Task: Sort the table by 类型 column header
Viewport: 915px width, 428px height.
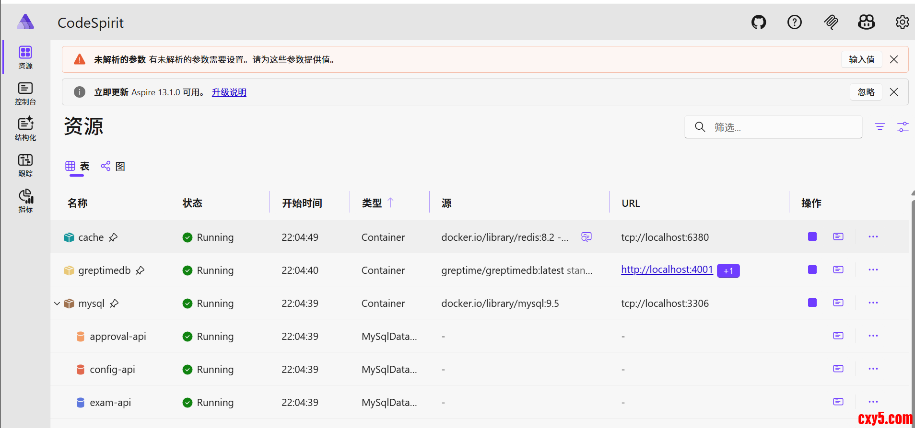Action: tap(372, 203)
